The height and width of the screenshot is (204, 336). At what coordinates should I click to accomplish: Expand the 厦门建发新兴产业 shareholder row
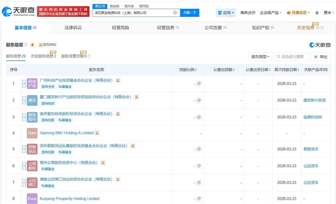24,100
